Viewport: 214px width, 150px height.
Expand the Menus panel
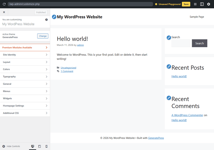pyautogui.click(x=25, y=91)
